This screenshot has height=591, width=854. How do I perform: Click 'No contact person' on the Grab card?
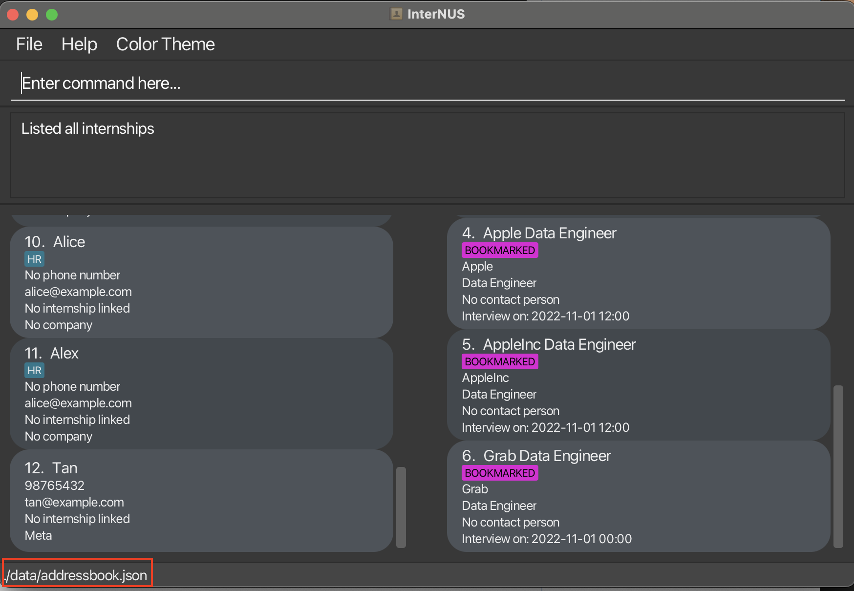point(511,522)
